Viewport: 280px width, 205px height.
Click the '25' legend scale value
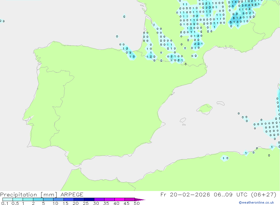pyautogui.click(x=86, y=203)
